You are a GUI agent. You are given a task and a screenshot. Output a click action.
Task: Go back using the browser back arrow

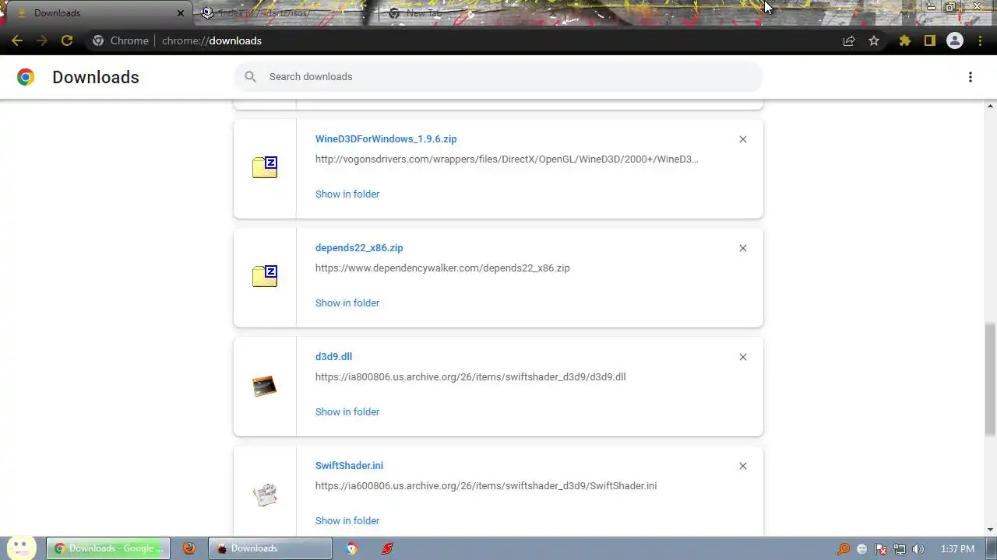pos(17,40)
